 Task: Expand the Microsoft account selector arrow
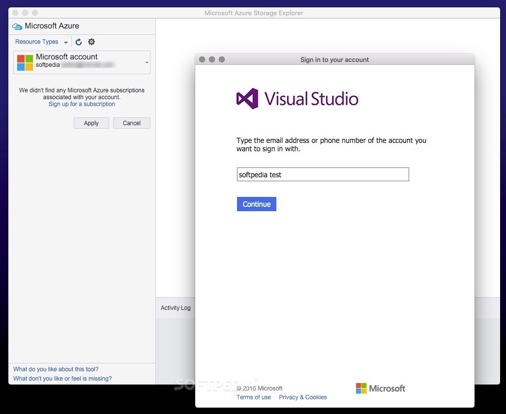[x=146, y=62]
